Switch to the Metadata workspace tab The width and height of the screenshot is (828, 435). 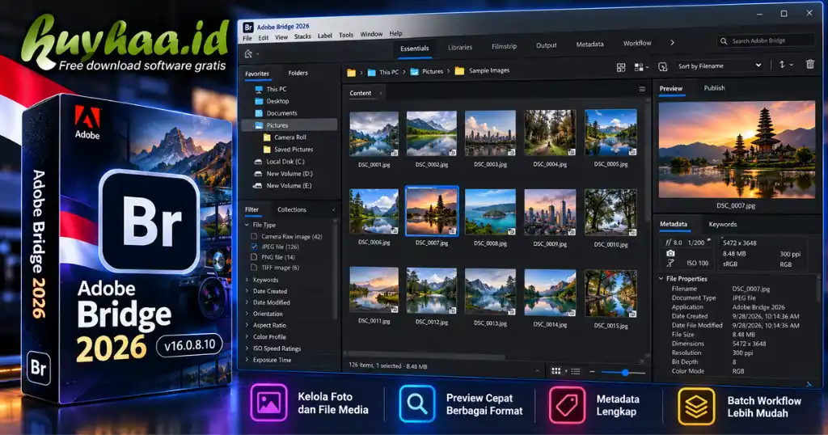[589, 44]
